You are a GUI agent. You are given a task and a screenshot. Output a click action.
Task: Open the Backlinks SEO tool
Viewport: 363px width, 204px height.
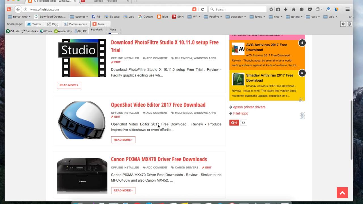click(30, 31)
